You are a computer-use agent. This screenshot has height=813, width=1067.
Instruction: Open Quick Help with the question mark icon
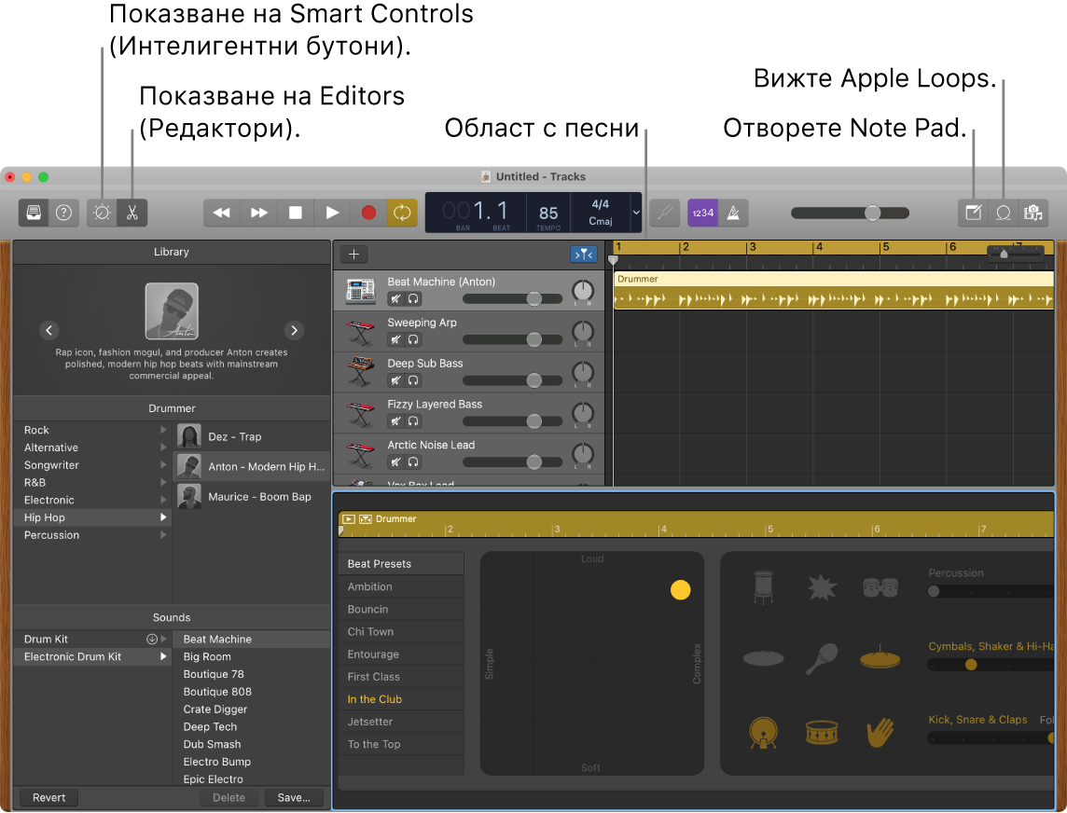pyautogui.click(x=62, y=213)
